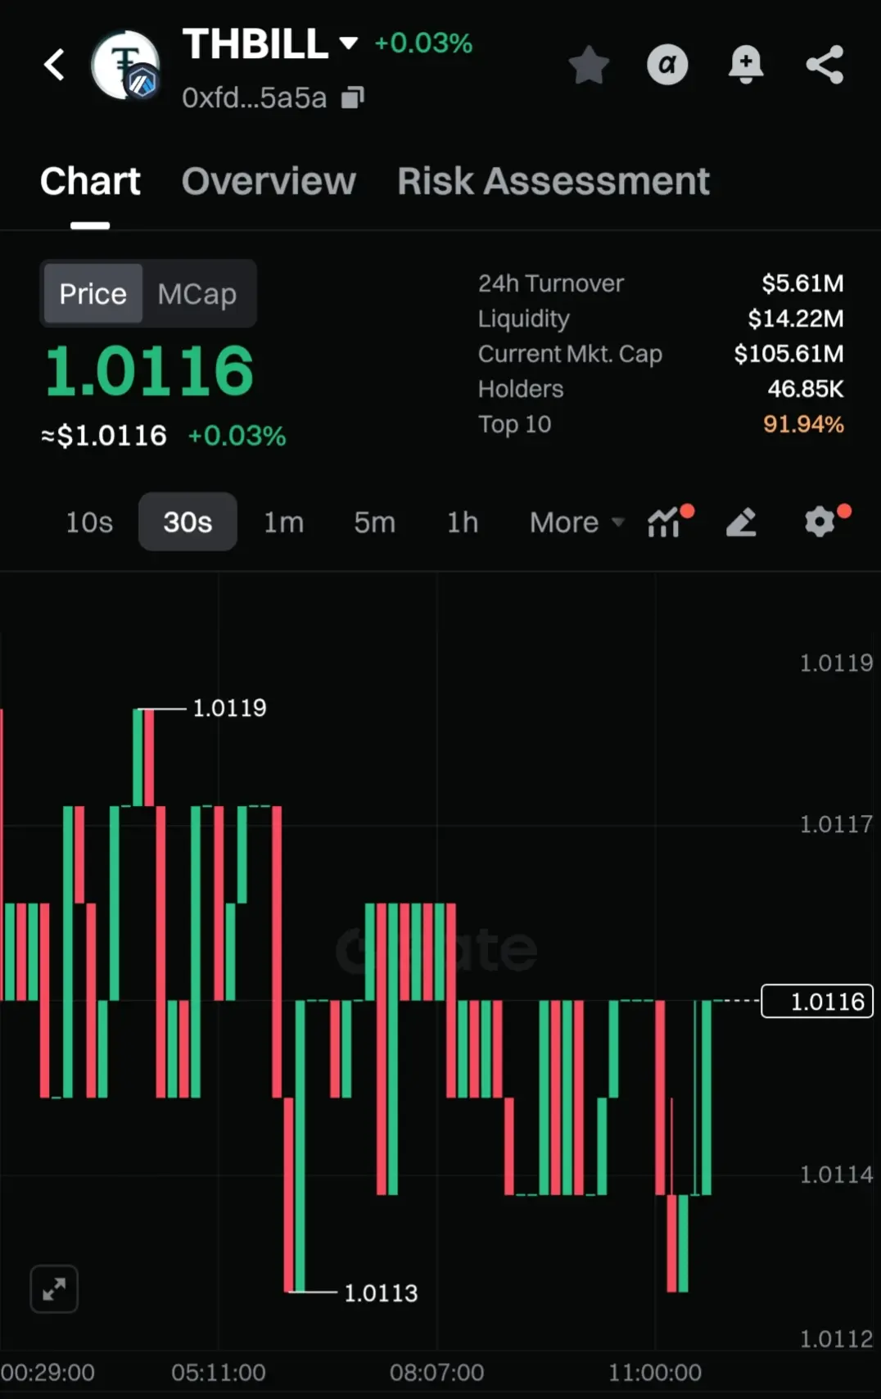Image resolution: width=881 pixels, height=1399 pixels.
Task: Switch to the Chart tab
Action: pyautogui.click(x=90, y=181)
